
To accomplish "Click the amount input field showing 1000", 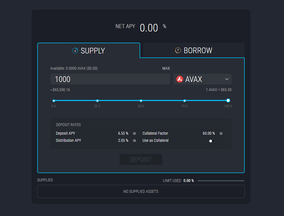I will 110,79.
